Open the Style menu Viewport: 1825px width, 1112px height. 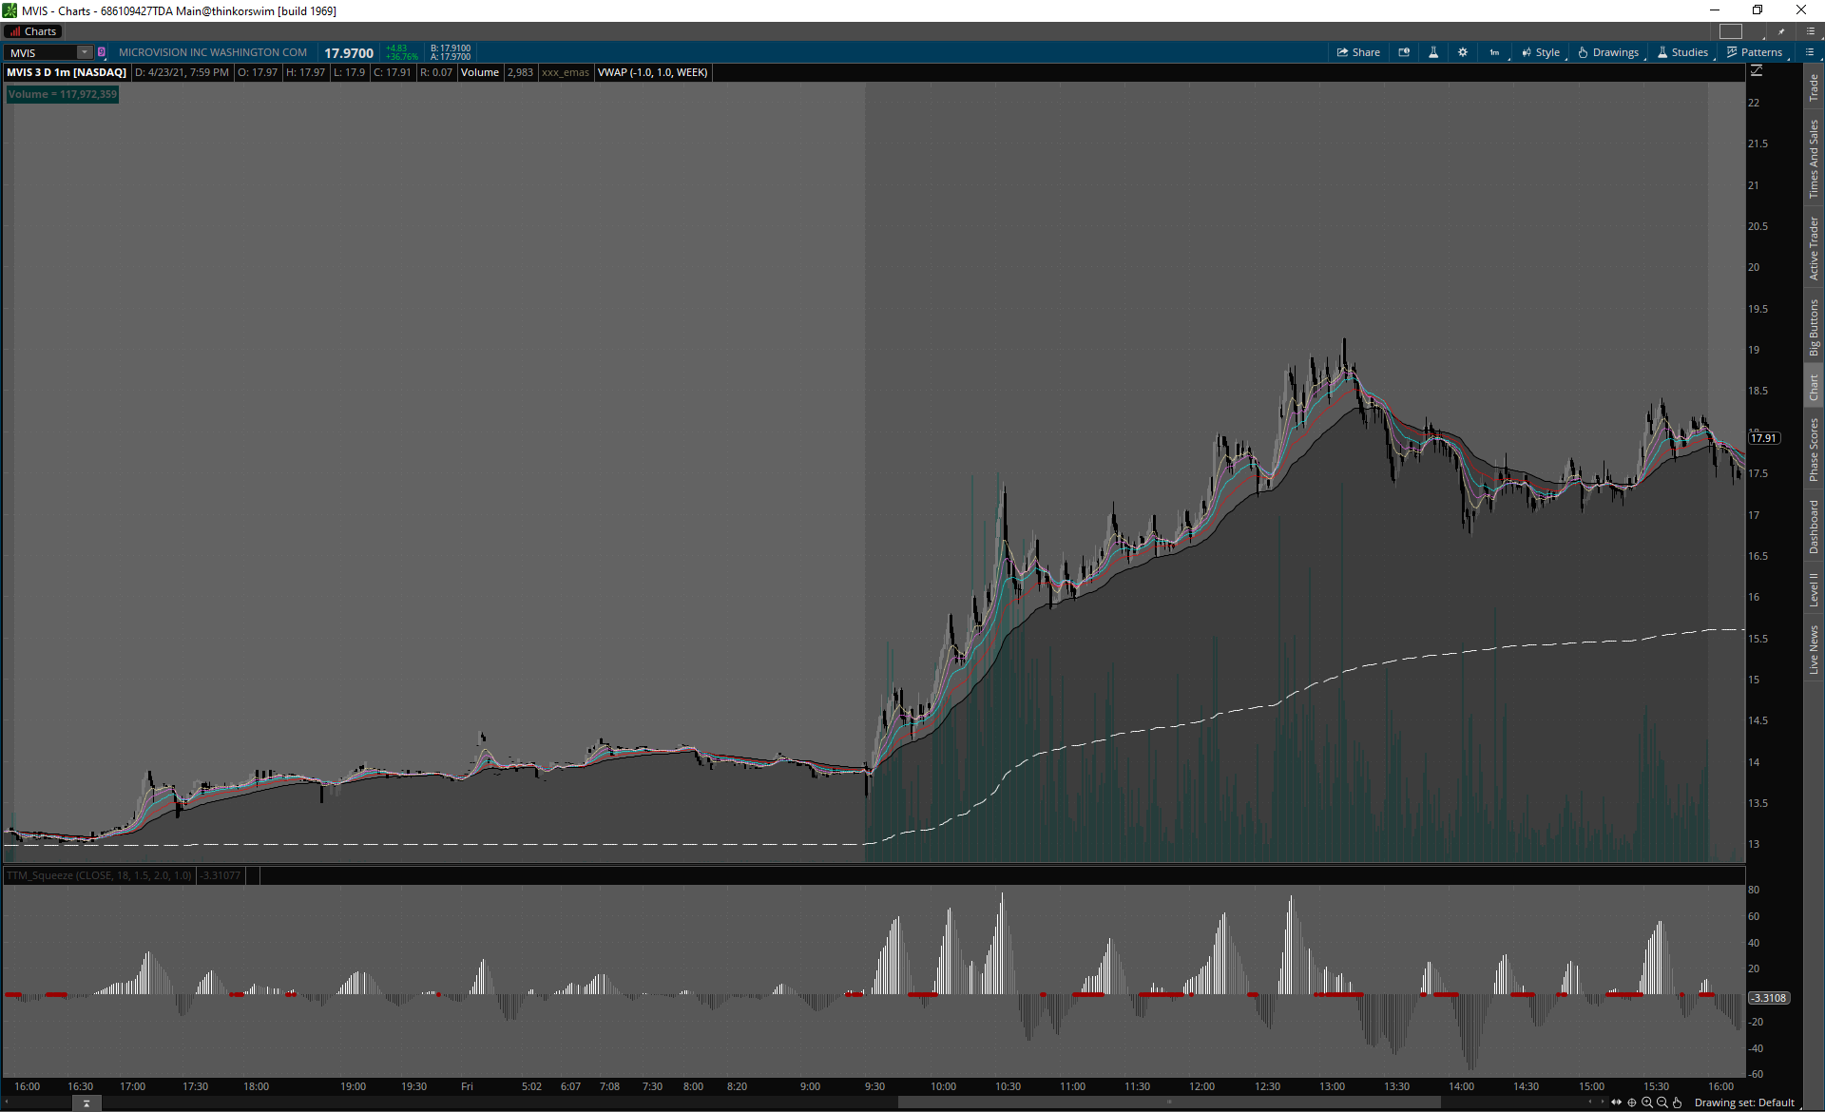1541,52
